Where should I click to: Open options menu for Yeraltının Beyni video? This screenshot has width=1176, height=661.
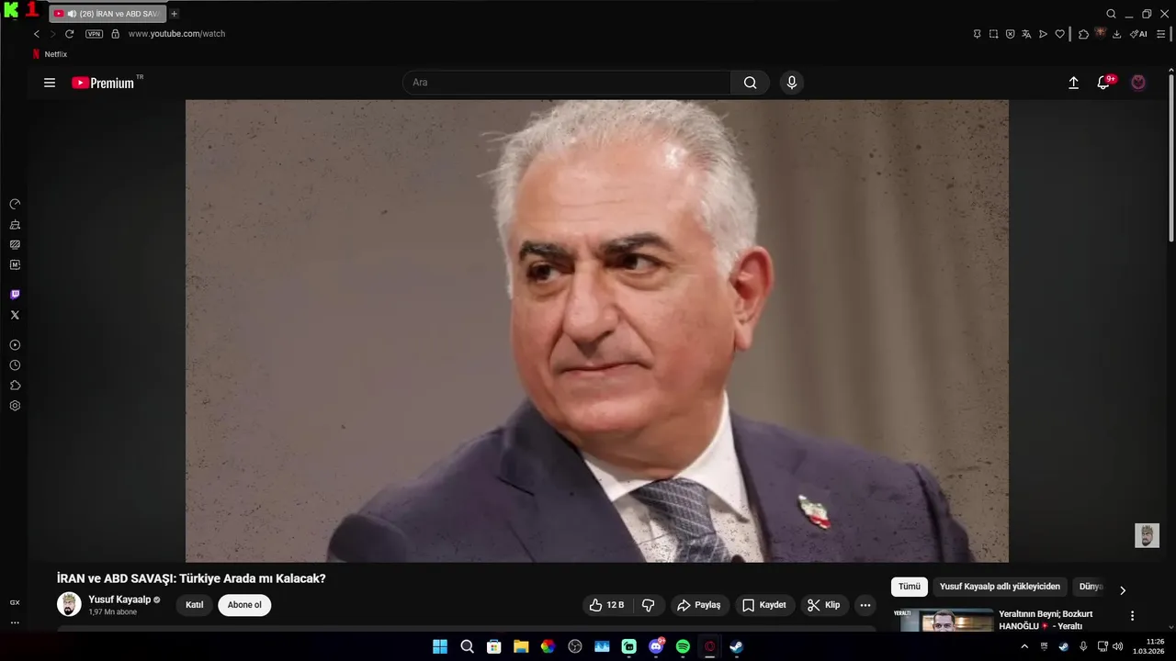coord(1132,616)
